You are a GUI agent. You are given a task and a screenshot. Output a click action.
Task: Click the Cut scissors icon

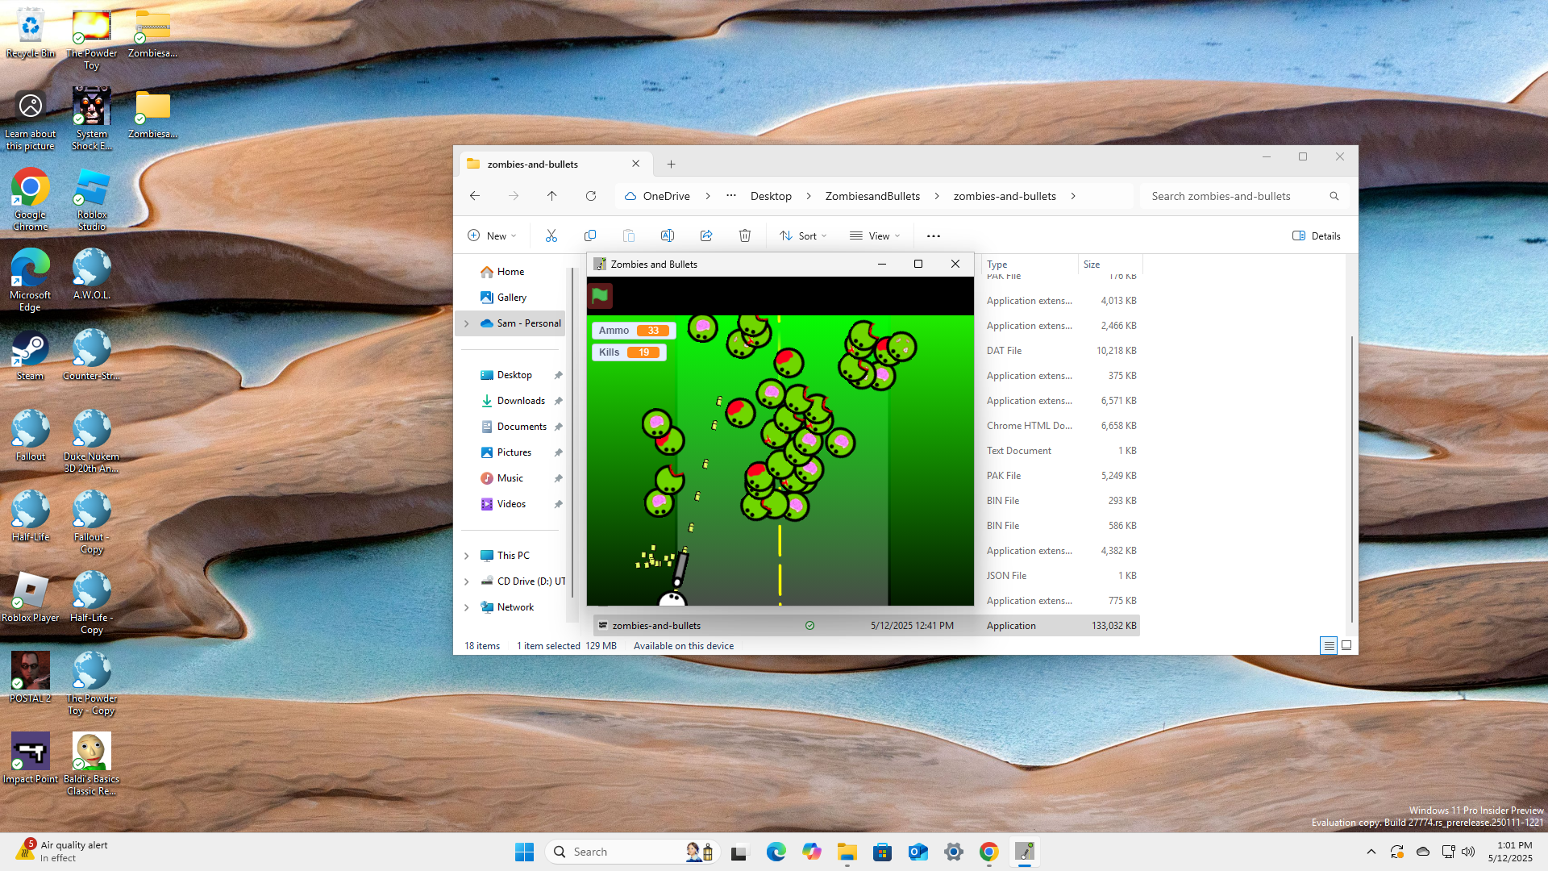(x=551, y=235)
